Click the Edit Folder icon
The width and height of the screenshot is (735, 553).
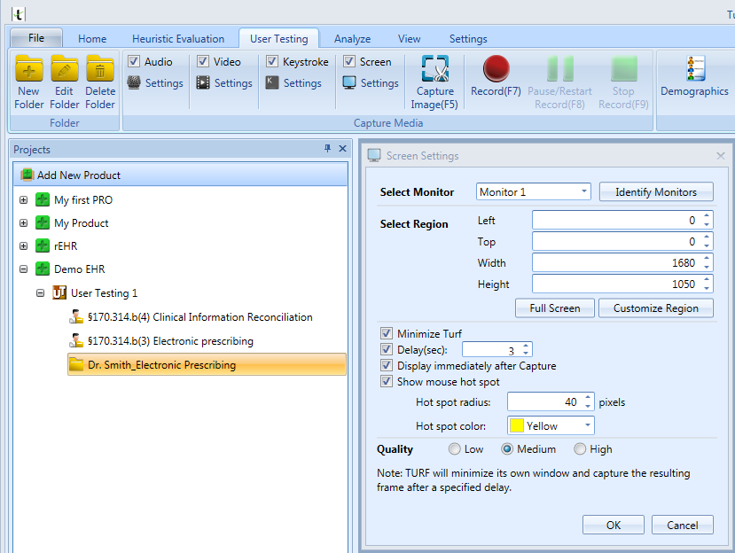click(x=65, y=69)
